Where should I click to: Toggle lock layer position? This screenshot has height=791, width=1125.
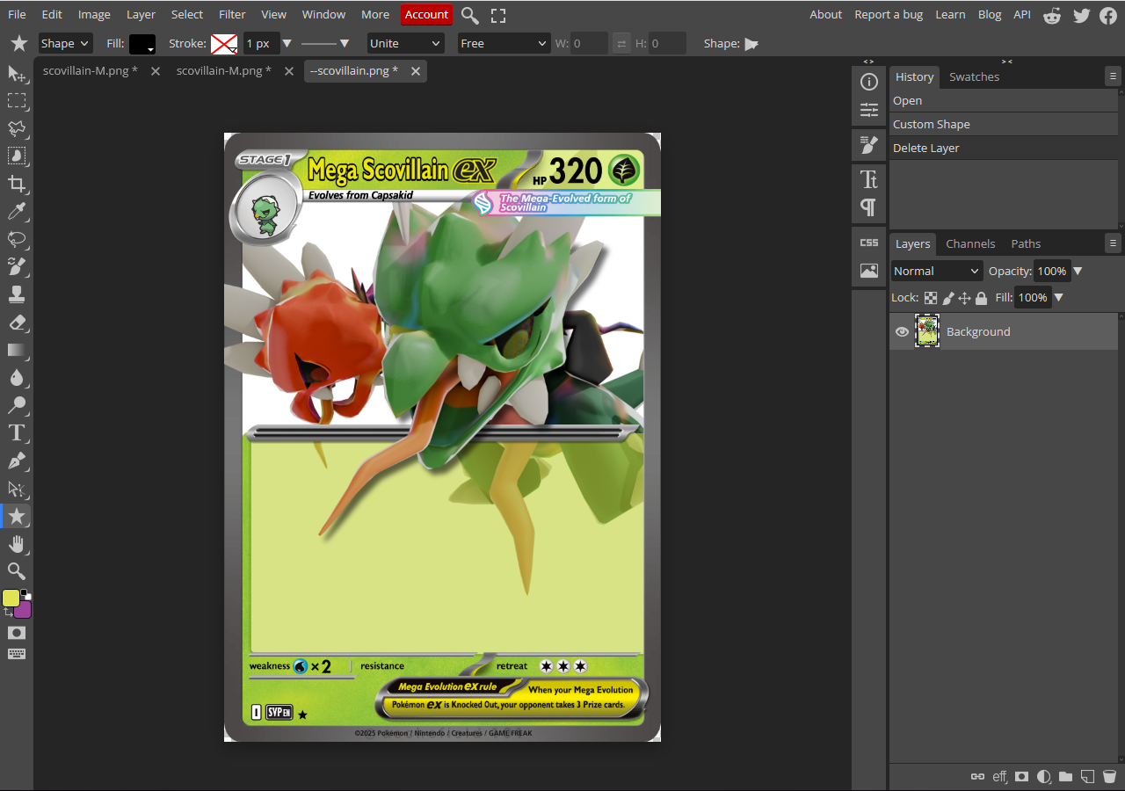(x=964, y=298)
